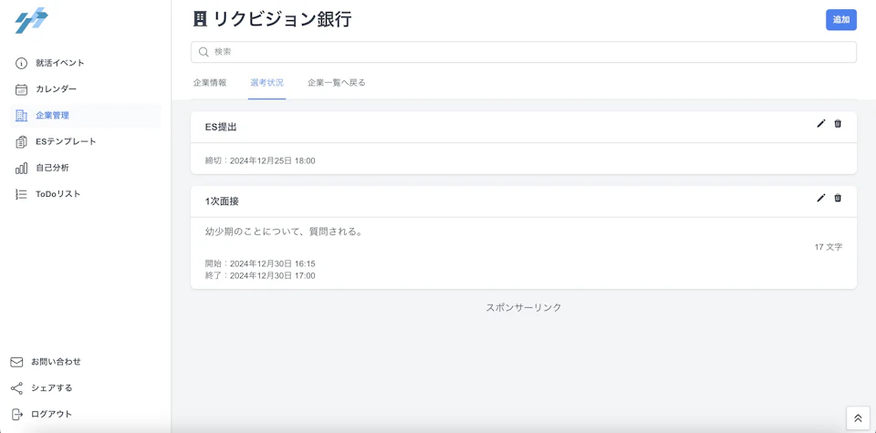Click the magnifier icon in the search field
This screenshot has height=433, width=876.
coord(203,52)
